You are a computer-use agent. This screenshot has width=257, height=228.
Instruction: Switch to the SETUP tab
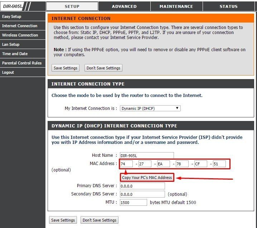click(72, 6)
